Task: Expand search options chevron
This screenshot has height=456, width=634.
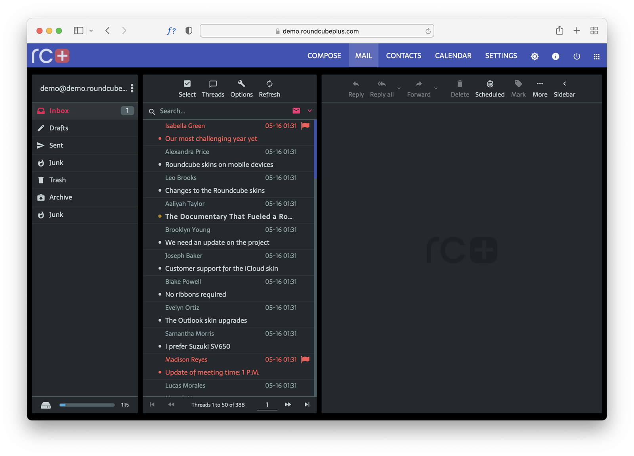Action: [x=310, y=111]
